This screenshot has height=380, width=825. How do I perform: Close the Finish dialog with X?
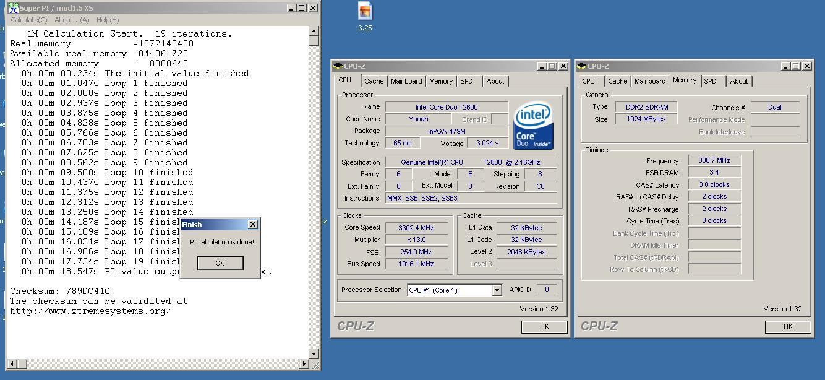tap(252, 225)
